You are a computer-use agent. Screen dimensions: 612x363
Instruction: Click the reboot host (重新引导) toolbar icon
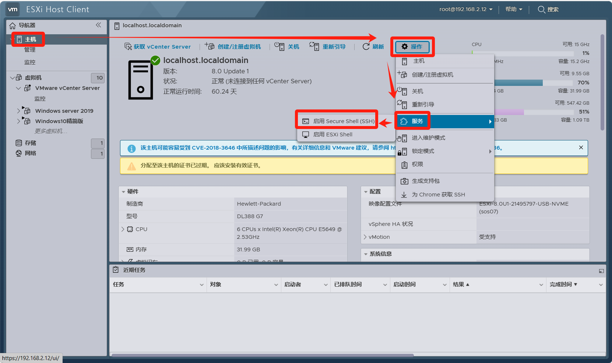314,46
